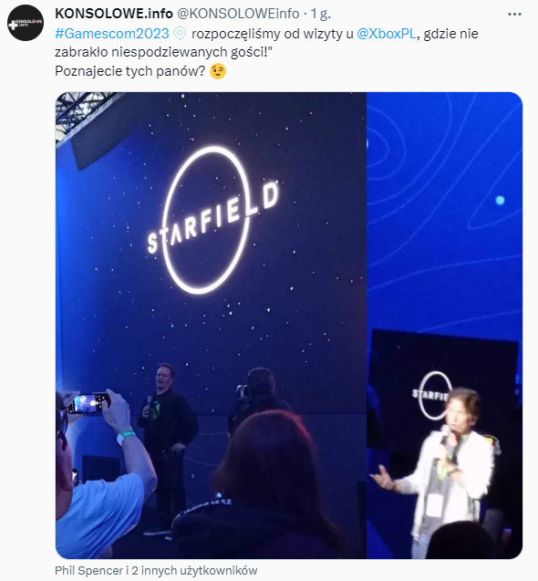Image resolution: width=538 pixels, height=581 pixels.
Task: Show tagged users Phil Spencer and 2 others
Action: [156, 570]
